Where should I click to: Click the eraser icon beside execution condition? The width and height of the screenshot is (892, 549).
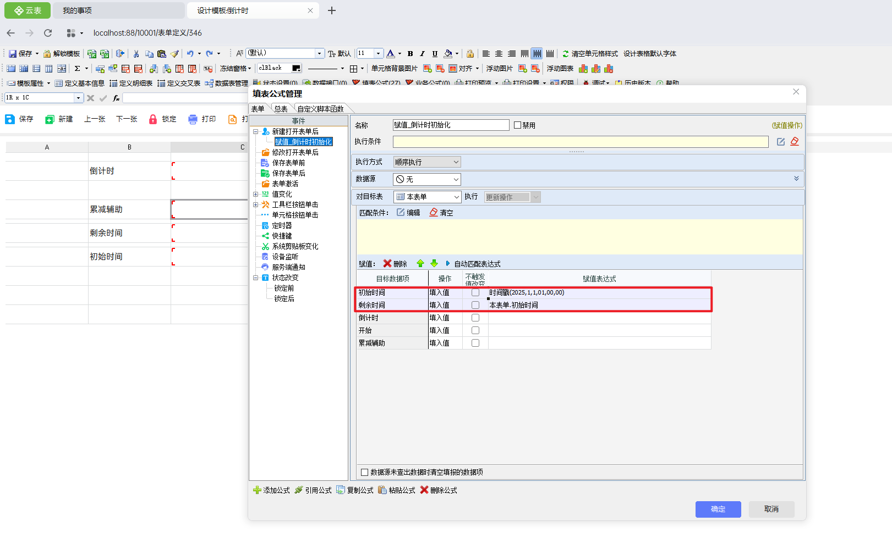pyautogui.click(x=795, y=142)
